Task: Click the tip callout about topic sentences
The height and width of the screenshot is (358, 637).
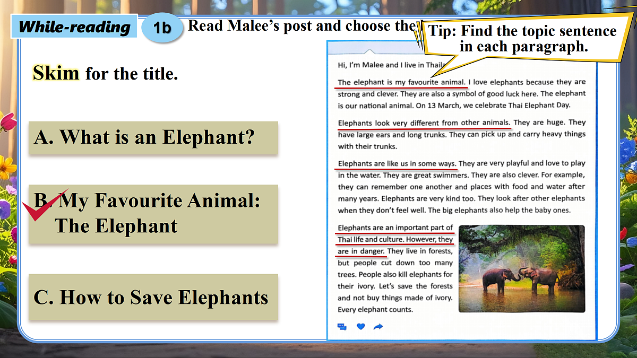Action: 523,39
